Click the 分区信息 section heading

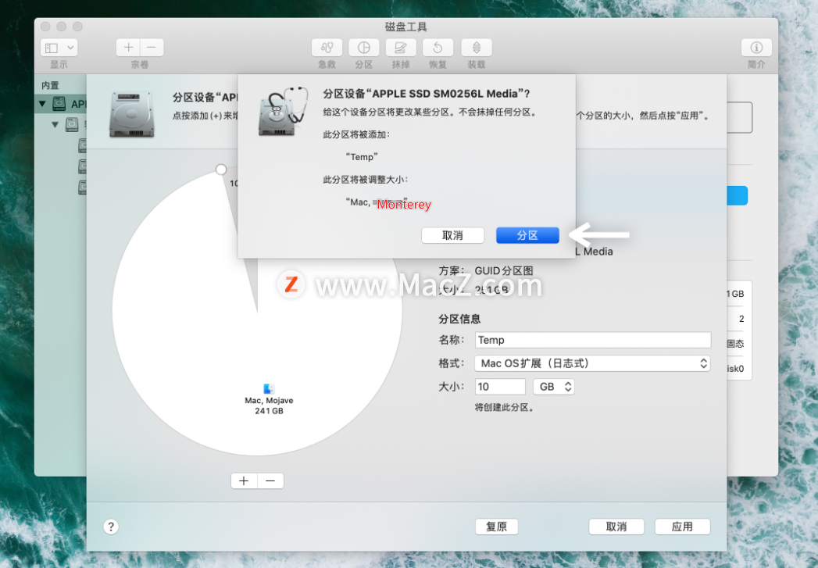point(459,319)
